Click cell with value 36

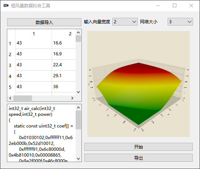64,87
